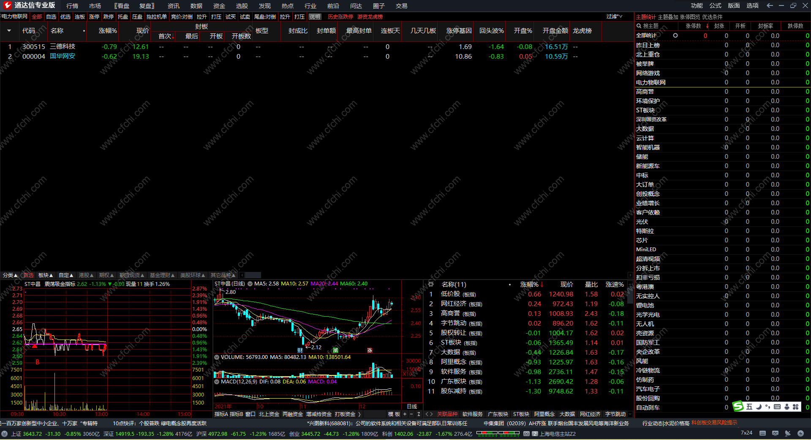Click the server connection icon before 上海电信主站Z2
The height and width of the screenshot is (440, 811).
pyautogui.click(x=526, y=434)
